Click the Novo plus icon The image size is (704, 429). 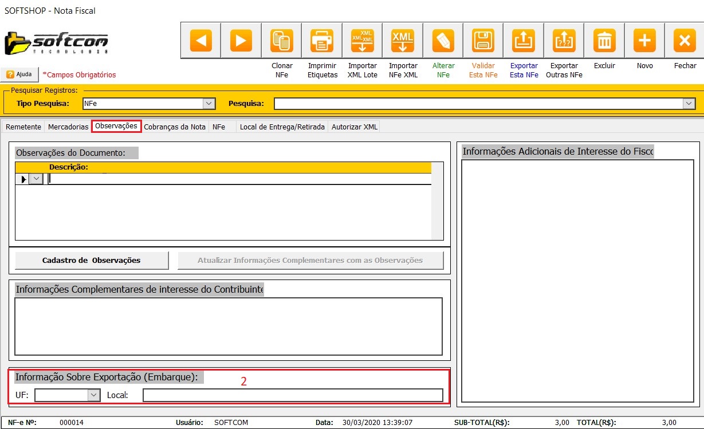(644, 41)
